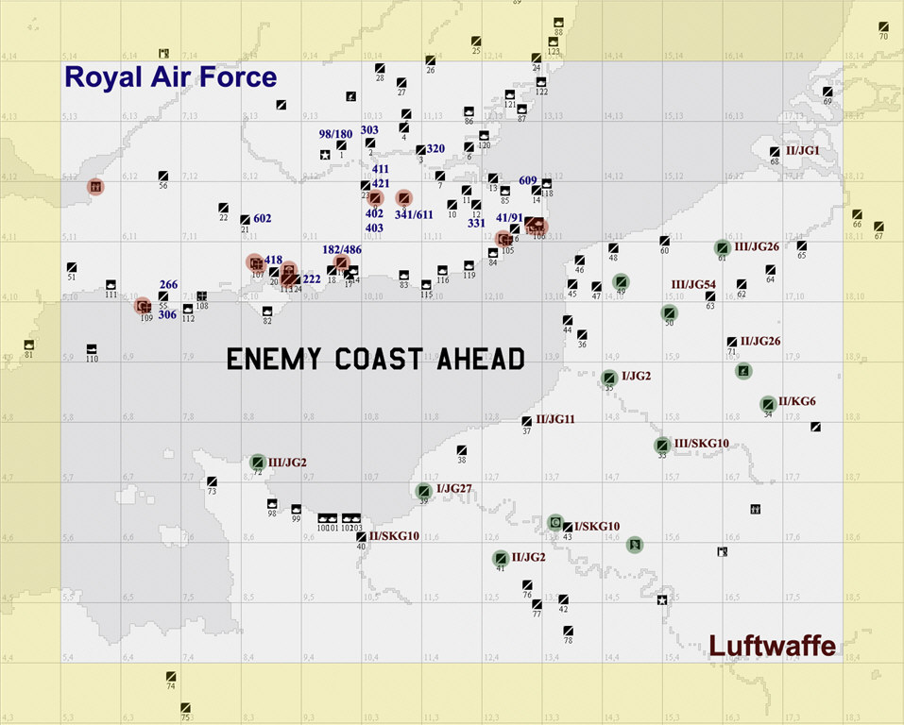Click the 182/486 squadron label
This screenshot has width=904, height=725.
342,249
